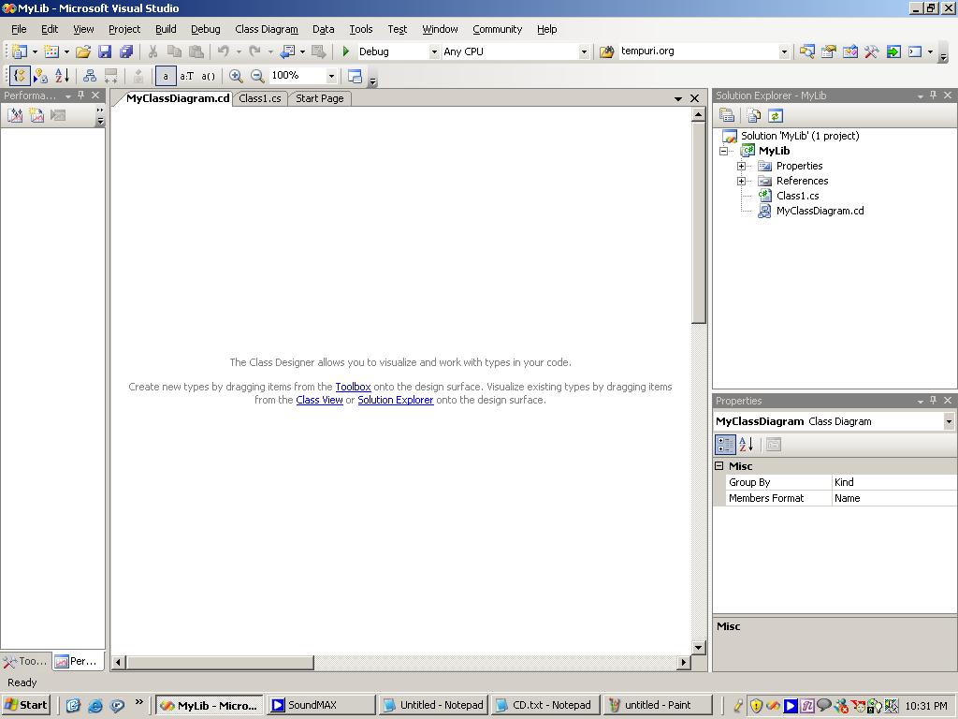Image resolution: width=958 pixels, height=719 pixels.
Task: Open the tempuri.org find dropdown arrow
Action: pyautogui.click(x=784, y=52)
